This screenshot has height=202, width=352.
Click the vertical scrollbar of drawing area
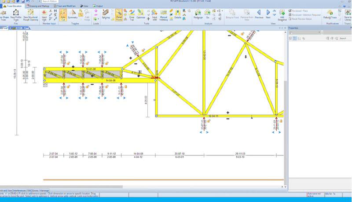285,132
